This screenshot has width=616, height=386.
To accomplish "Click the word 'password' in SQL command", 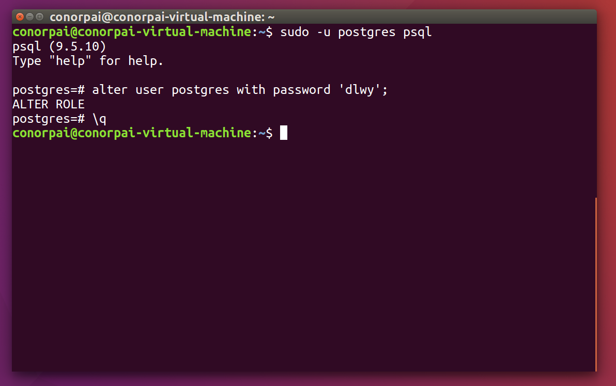I will click(302, 90).
